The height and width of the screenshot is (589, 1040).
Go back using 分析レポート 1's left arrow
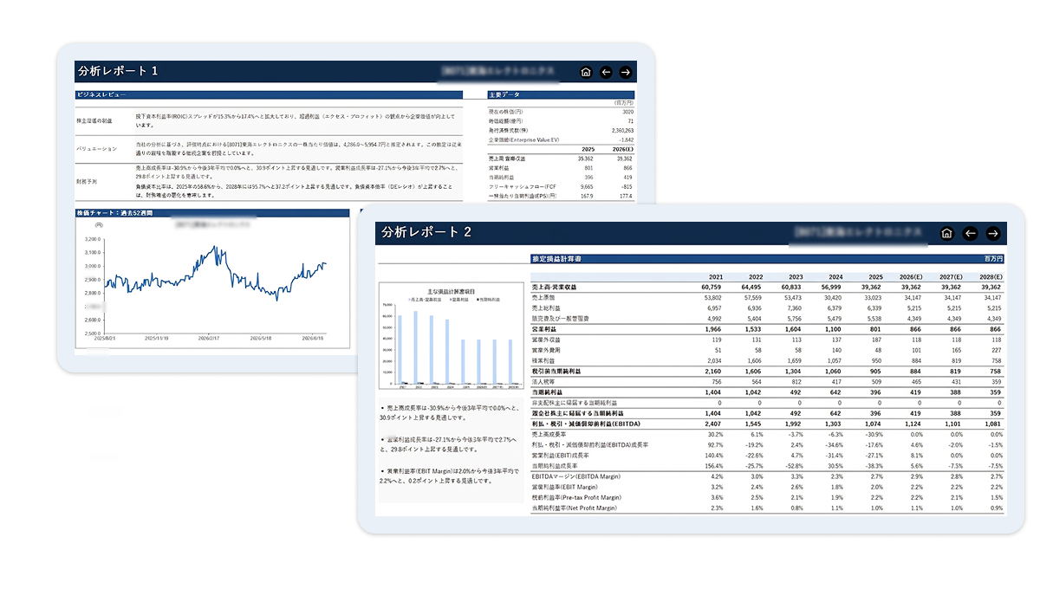coord(606,72)
